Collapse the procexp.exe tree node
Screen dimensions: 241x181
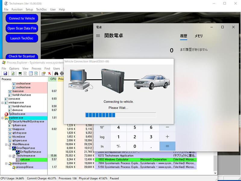6,164
